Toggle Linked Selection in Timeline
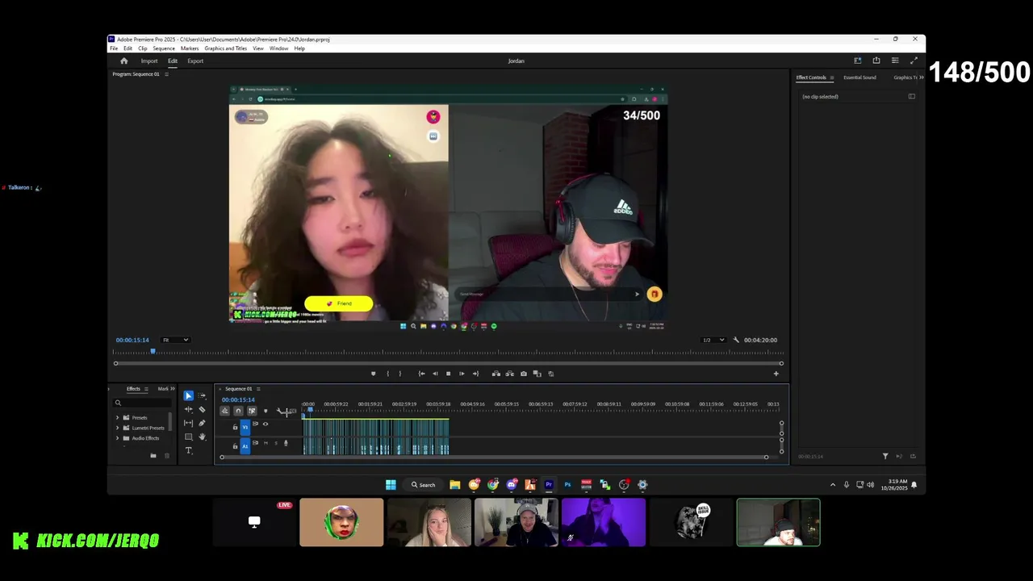Viewport: 1033px width, 581px height. coord(252,411)
